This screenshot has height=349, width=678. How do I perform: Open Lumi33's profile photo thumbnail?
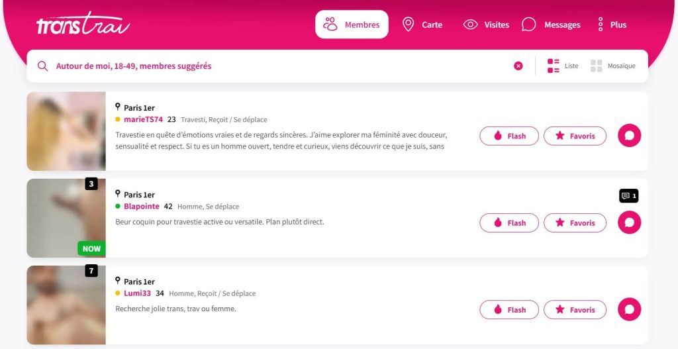[x=66, y=305]
